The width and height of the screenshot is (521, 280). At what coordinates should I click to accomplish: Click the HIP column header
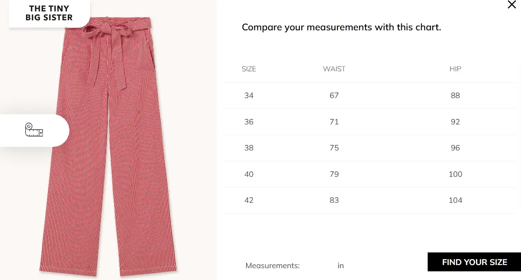click(455, 69)
